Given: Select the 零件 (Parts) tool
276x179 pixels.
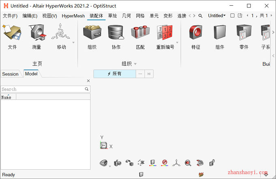Looking at the screenshot, I should (244, 37).
